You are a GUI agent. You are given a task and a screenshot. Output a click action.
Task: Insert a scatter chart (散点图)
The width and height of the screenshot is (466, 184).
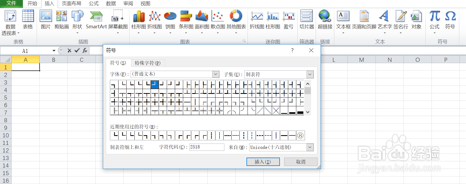[x=218, y=22]
